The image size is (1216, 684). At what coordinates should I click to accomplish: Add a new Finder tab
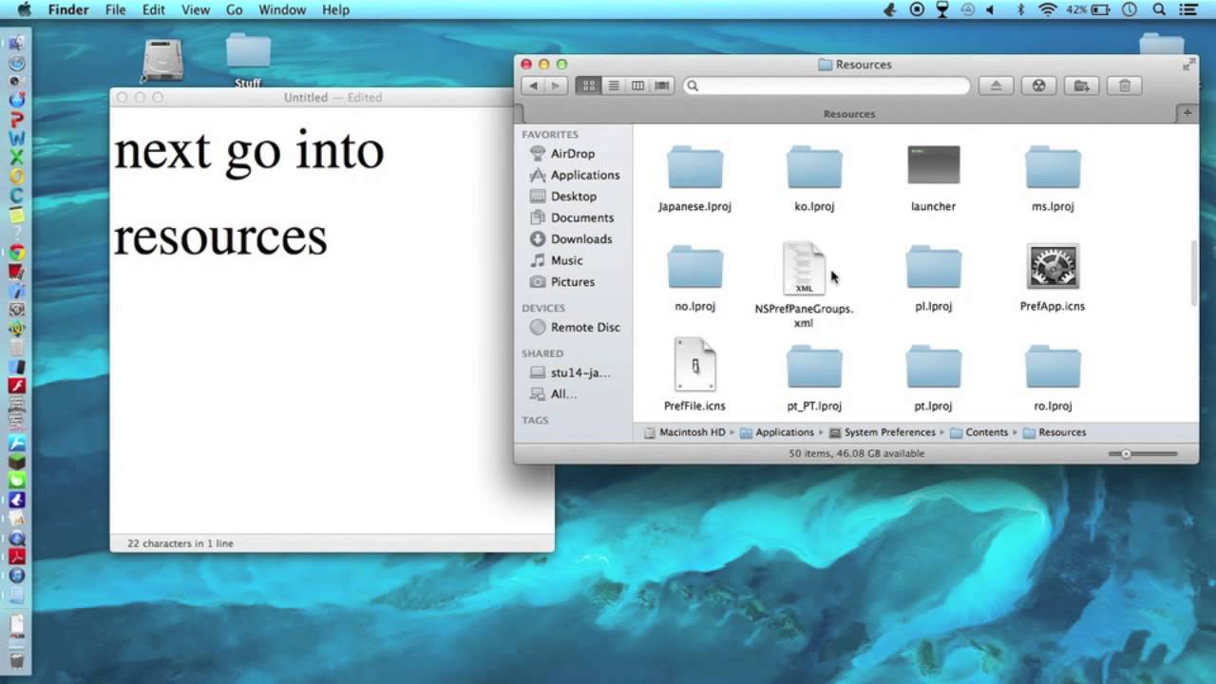click(x=1187, y=113)
